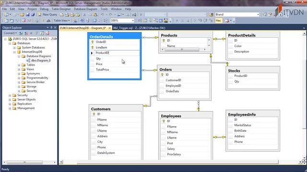Click the Customers table ID key icon
307x172 pixels.
tap(94, 114)
